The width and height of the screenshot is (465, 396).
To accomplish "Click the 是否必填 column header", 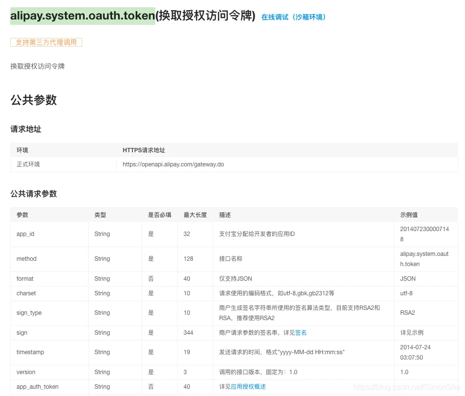I will [160, 215].
